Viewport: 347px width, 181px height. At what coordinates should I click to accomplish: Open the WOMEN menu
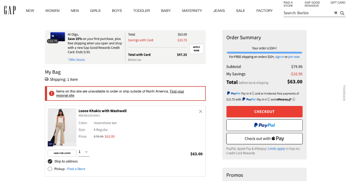click(x=52, y=10)
